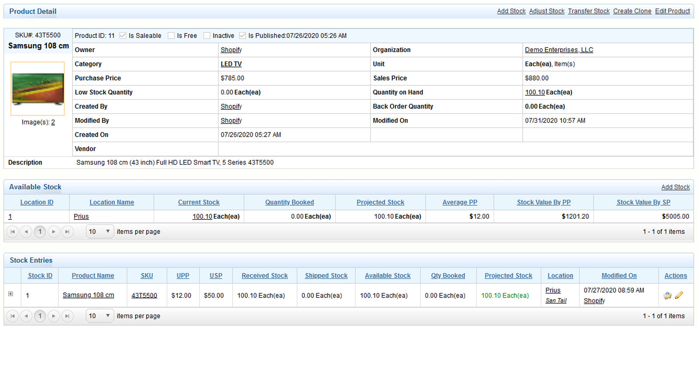Screen dimensions: 698x392
Task: Go to last page in Available Stock pager
Action: pos(67,232)
